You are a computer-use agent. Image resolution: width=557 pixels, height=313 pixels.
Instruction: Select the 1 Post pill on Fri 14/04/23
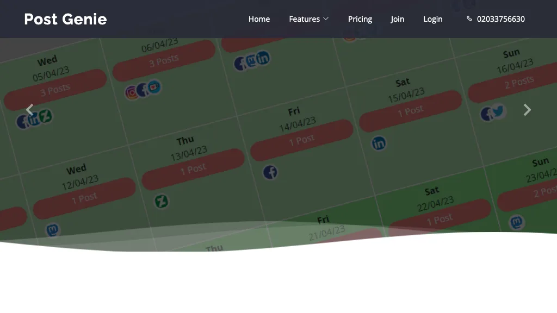(x=301, y=140)
